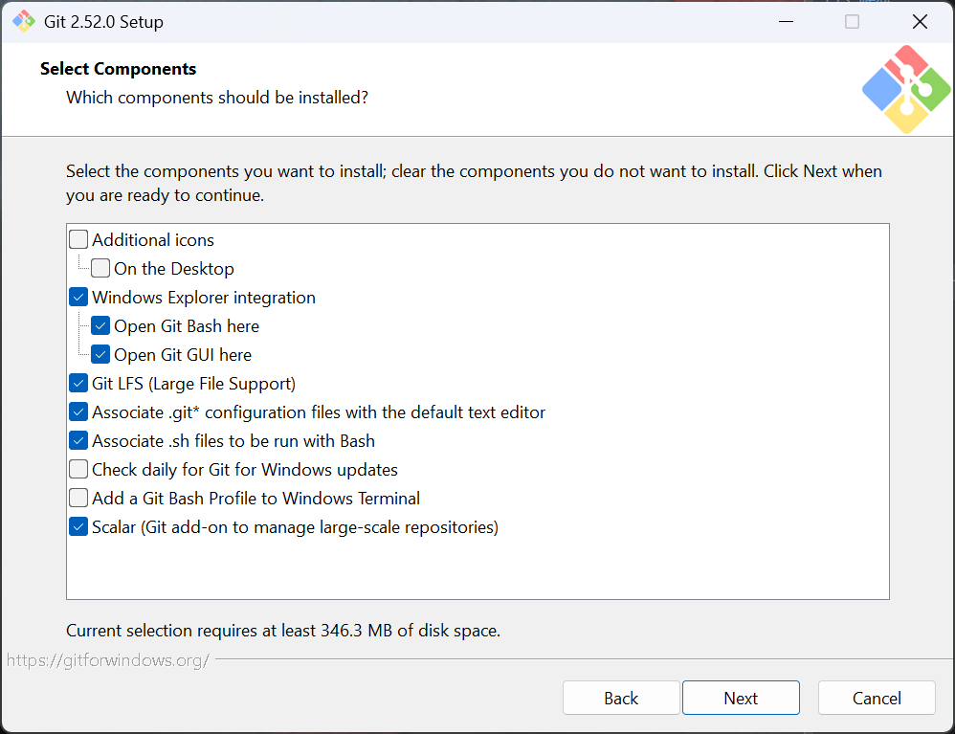Maximize the Git Setup window
Screen dimensions: 955x734
pyautogui.click(x=852, y=22)
